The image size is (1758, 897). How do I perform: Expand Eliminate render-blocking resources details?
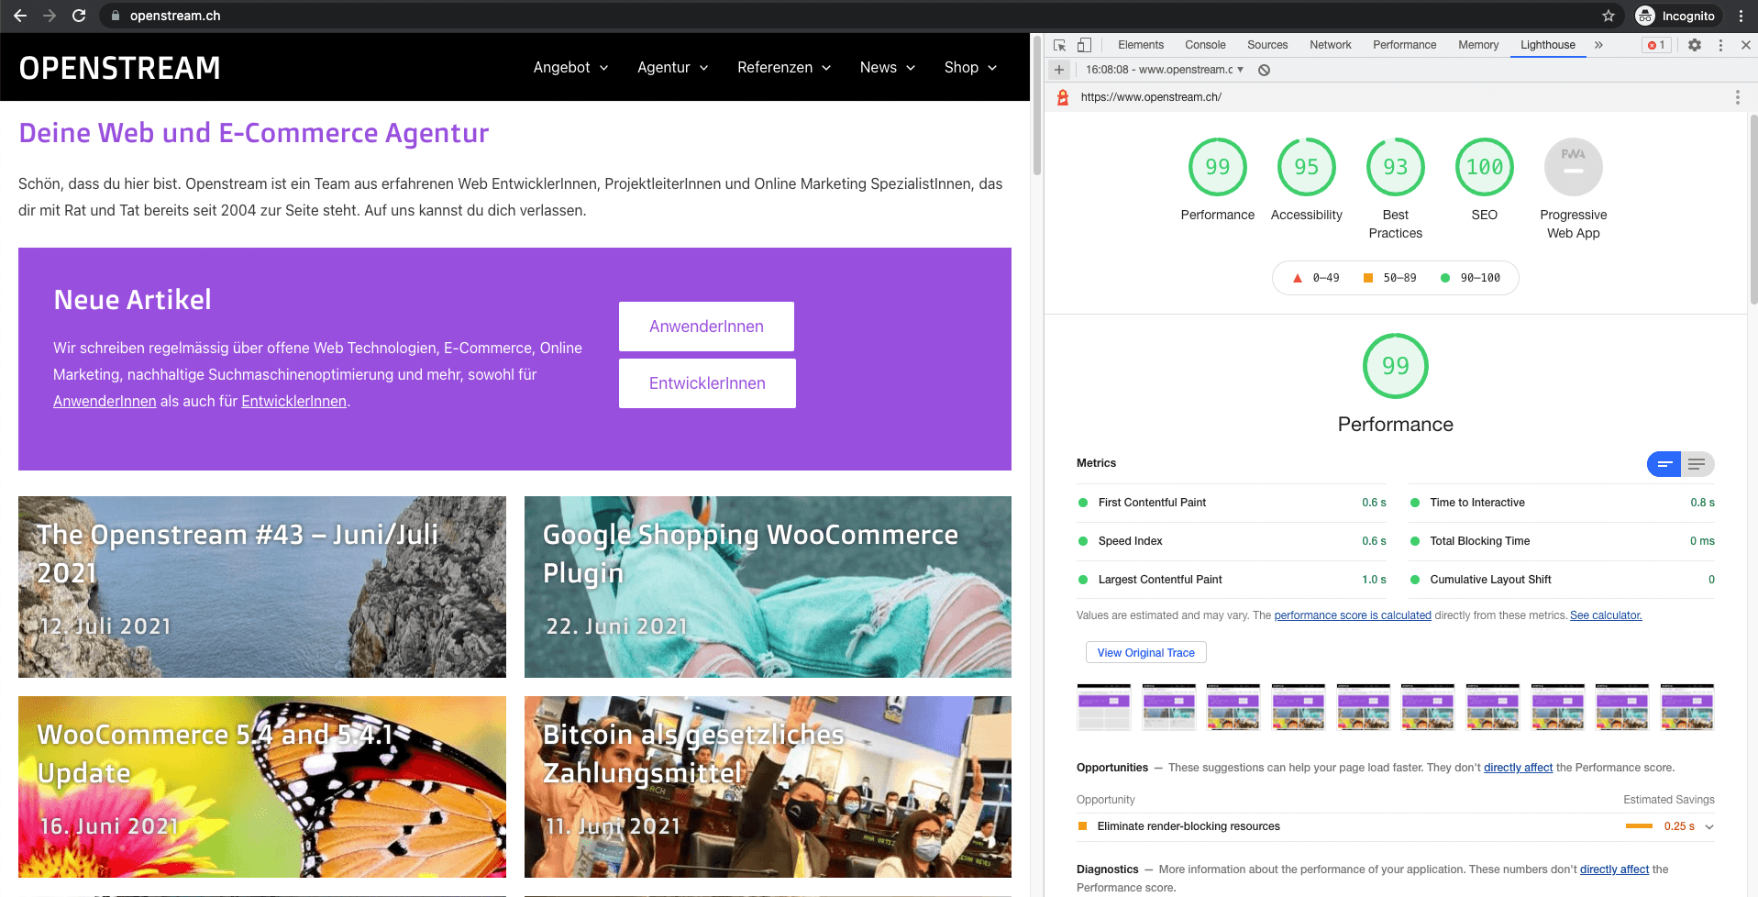click(1709, 826)
